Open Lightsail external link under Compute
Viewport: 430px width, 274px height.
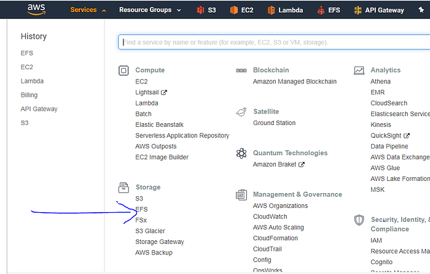click(147, 93)
